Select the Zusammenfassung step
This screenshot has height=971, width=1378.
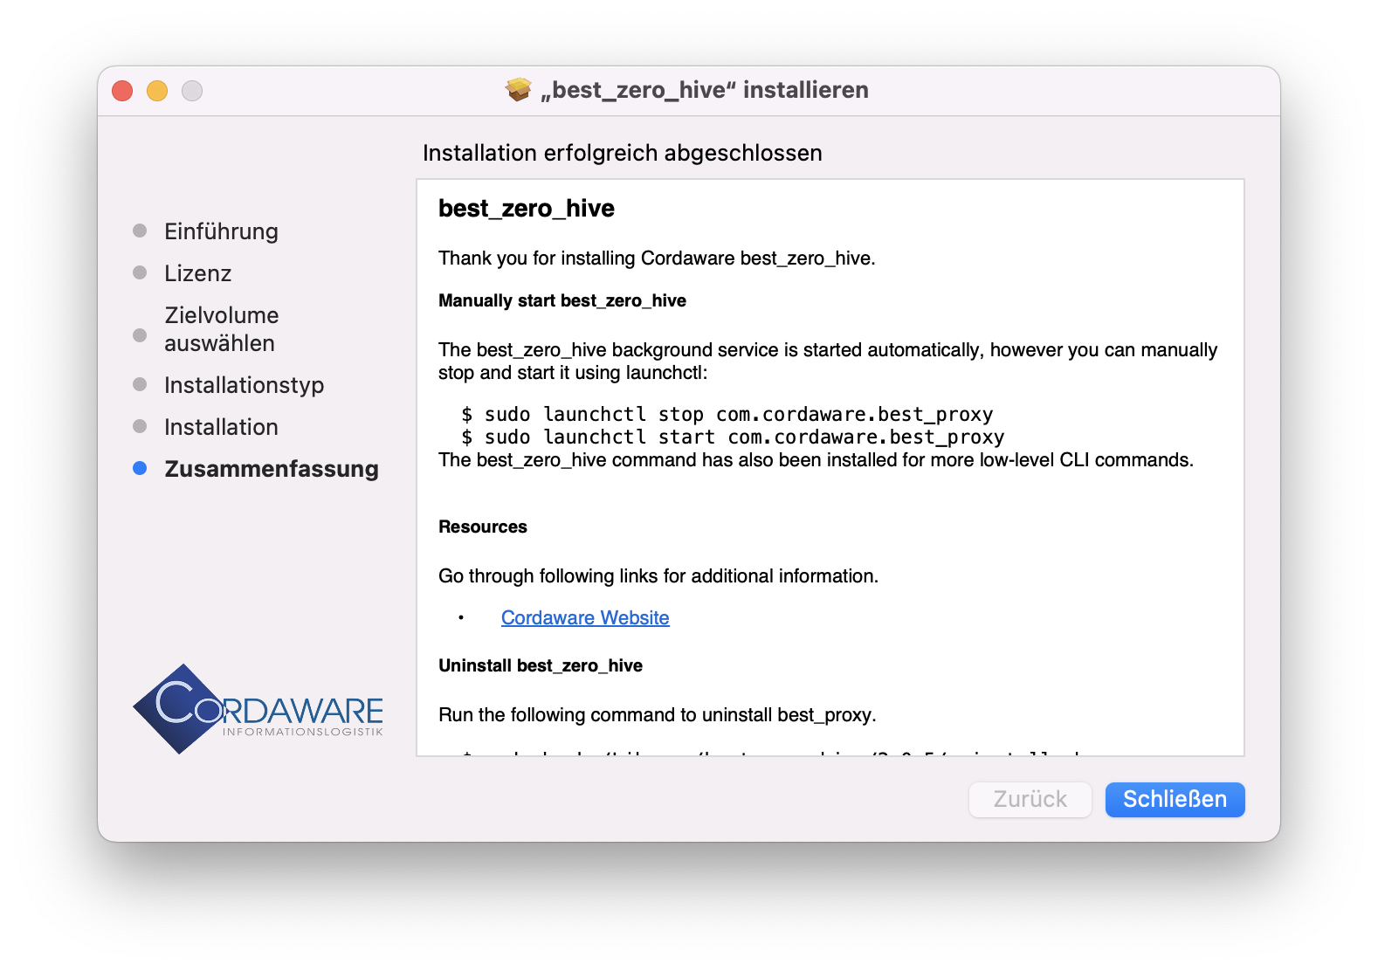(x=272, y=469)
